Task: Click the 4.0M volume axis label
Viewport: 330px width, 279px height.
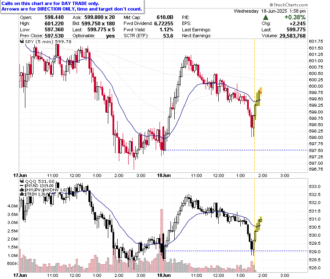Action: pos(13,206)
